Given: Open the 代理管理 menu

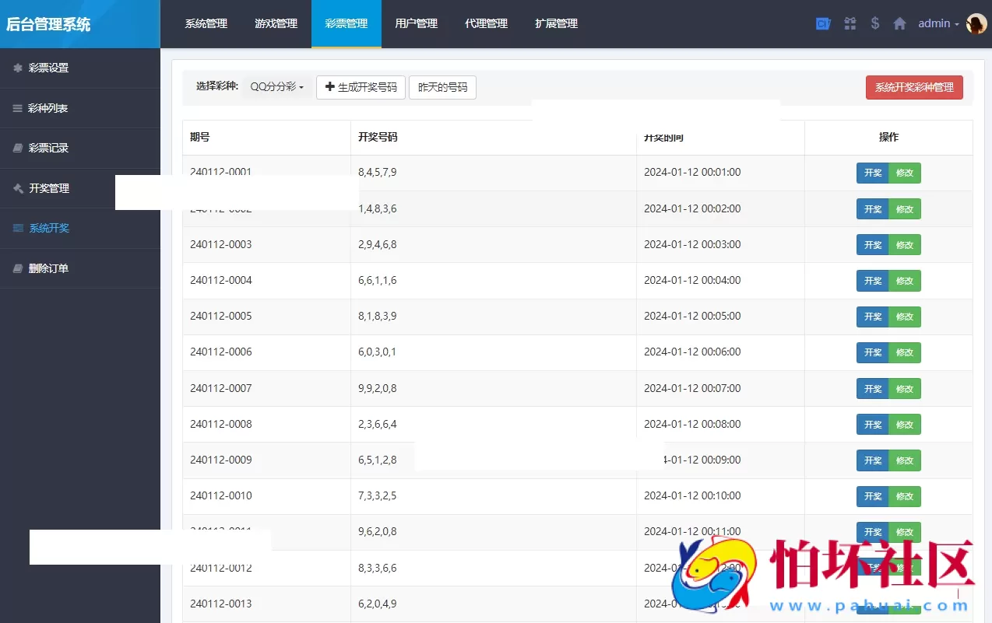Looking at the screenshot, I should pos(486,23).
